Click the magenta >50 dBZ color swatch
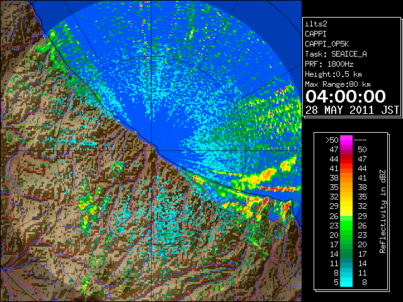Viewport: 403px width, 302px height. 346,140
